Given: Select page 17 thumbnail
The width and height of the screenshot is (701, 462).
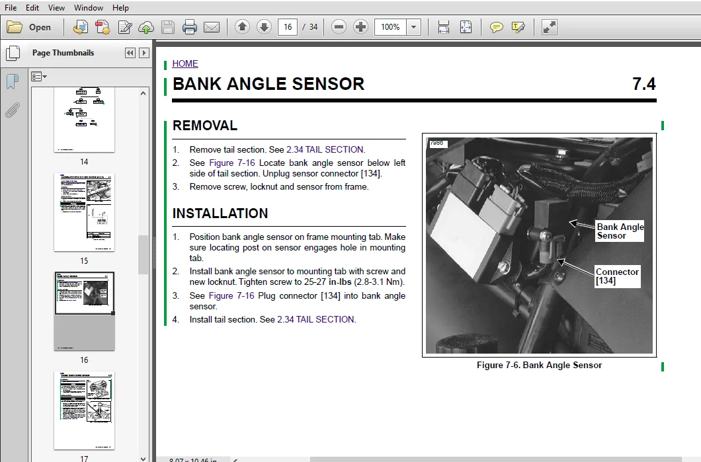Looking at the screenshot, I should point(84,410).
